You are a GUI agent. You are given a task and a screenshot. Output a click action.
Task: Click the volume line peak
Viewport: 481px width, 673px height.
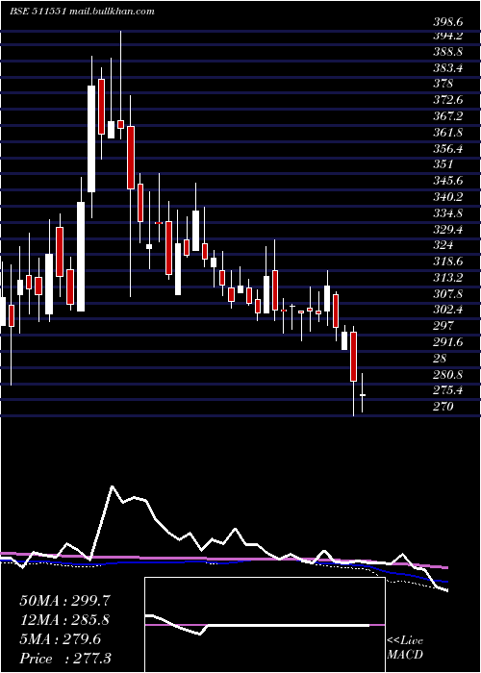point(113,486)
